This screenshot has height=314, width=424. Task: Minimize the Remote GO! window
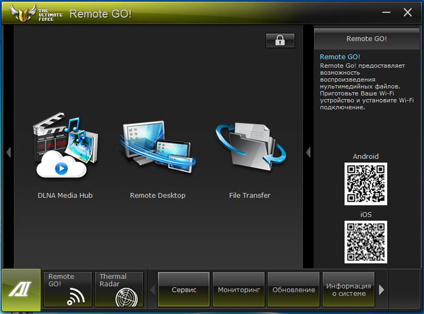point(386,13)
